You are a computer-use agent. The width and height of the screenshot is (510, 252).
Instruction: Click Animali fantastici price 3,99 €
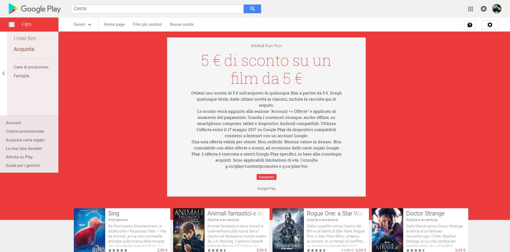pos(262,250)
